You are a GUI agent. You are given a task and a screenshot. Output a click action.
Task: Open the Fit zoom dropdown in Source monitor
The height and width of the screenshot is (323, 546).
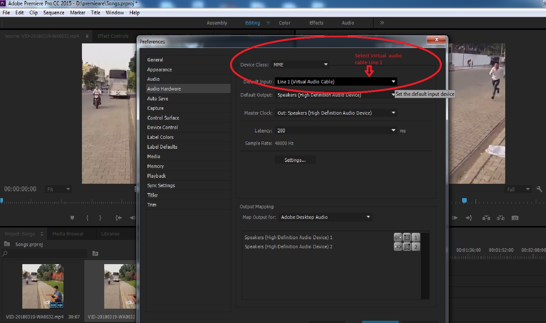[x=58, y=189]
